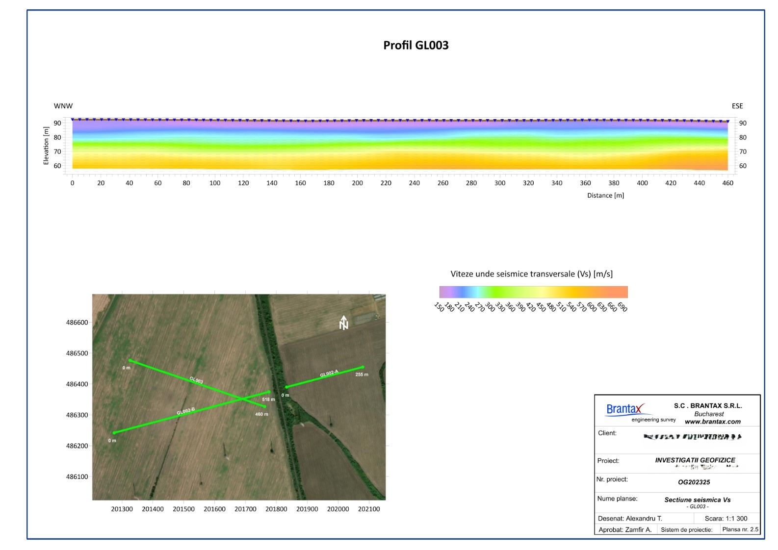Select the GL003 line label on map
The height and width of the screenshot is (550, 778).
pyautogui.click(x=196, y=380)
